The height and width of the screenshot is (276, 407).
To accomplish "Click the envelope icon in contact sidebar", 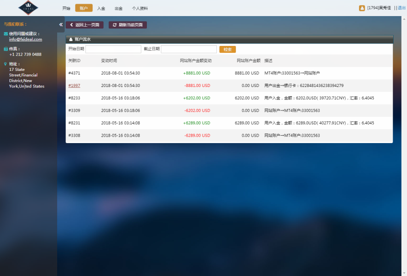I will point(6,34).
